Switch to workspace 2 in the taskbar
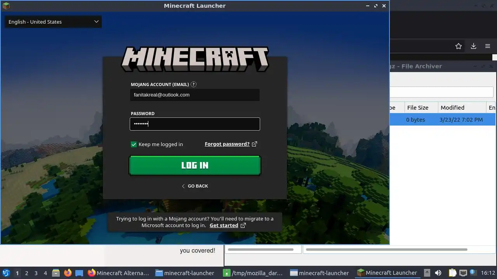 coord(26,273)
